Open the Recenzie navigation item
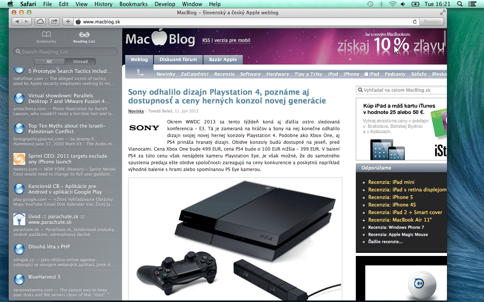484x302 pixels. [x=225, y=74]
